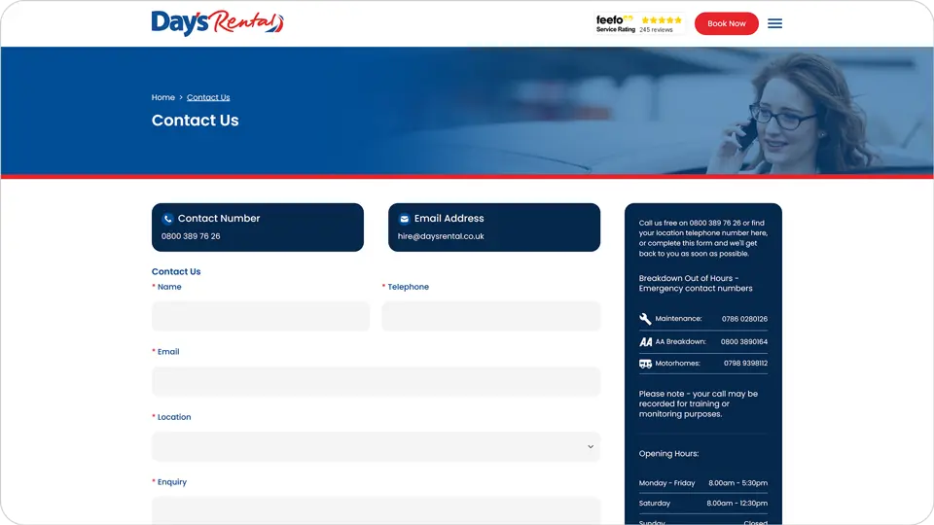
Task: Go to Home via breadcrumb
Action: click(x=162, y=97)
